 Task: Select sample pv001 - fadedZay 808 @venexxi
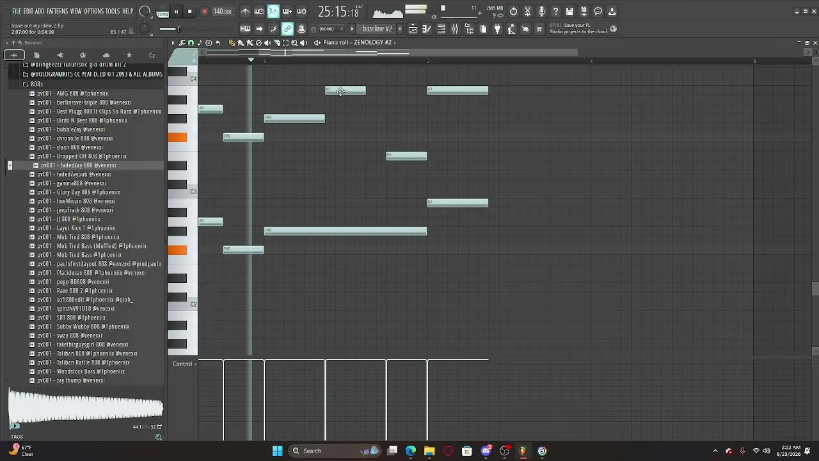(x=78, y=165)
